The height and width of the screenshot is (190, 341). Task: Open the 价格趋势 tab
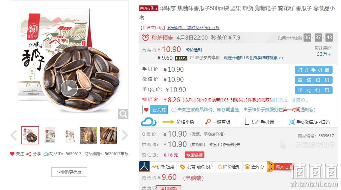coord(163,167)
